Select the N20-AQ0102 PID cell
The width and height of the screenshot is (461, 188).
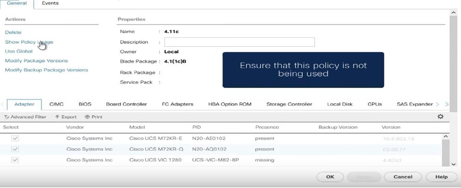click(x=209, y=149)
